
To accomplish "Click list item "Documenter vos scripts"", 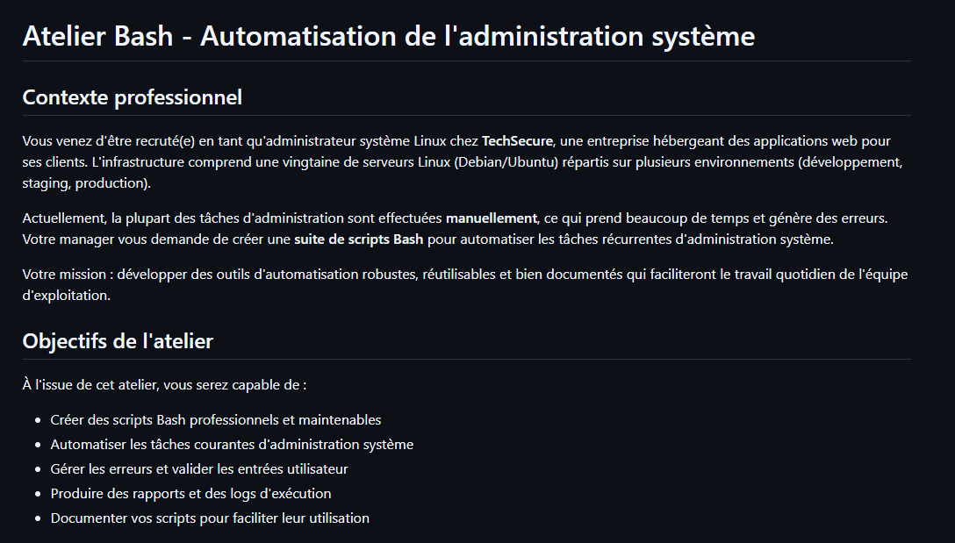I will tap(210, 518).
